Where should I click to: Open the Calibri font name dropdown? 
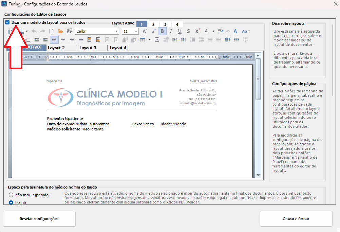(x=117, y=31)
